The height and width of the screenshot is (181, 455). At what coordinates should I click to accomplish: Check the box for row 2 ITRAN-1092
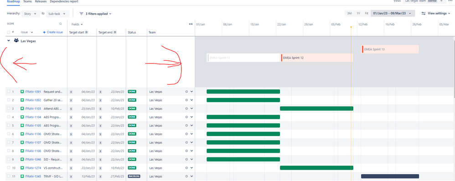[x=9, y=100]
